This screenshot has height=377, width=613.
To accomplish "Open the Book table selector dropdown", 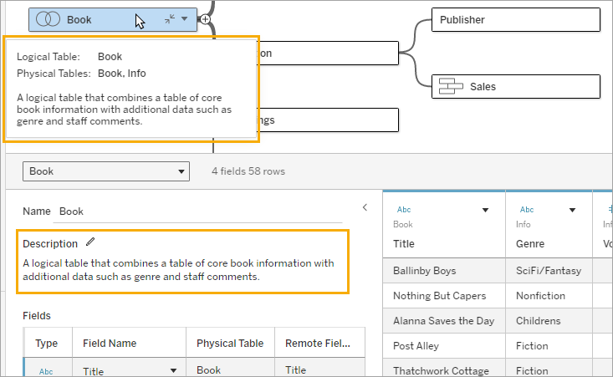I will coord(105,171).
